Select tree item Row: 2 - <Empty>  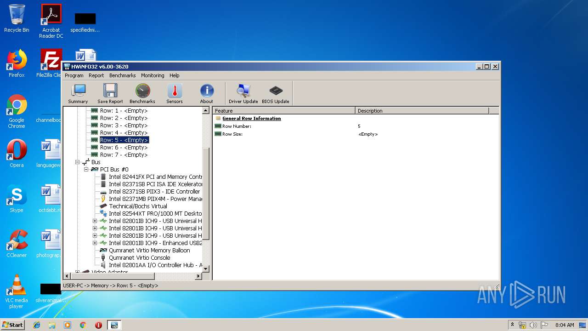pyautogui.click(x=124, y=118)
